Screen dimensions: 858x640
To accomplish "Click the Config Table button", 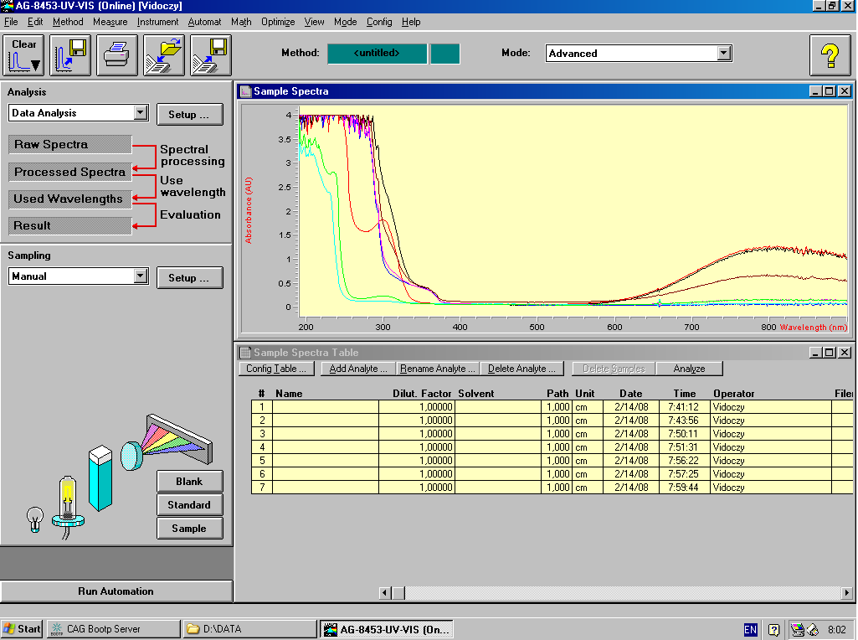I will tap(276, 369).
